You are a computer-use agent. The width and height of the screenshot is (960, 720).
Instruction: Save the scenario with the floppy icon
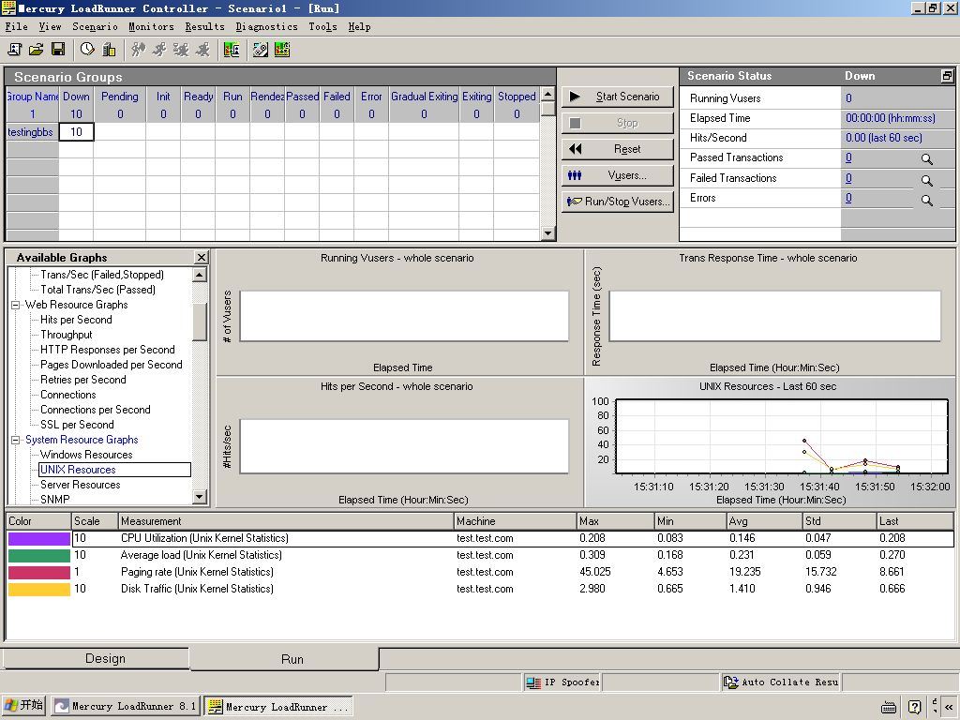pyautogui.click(x=58, y=50)
